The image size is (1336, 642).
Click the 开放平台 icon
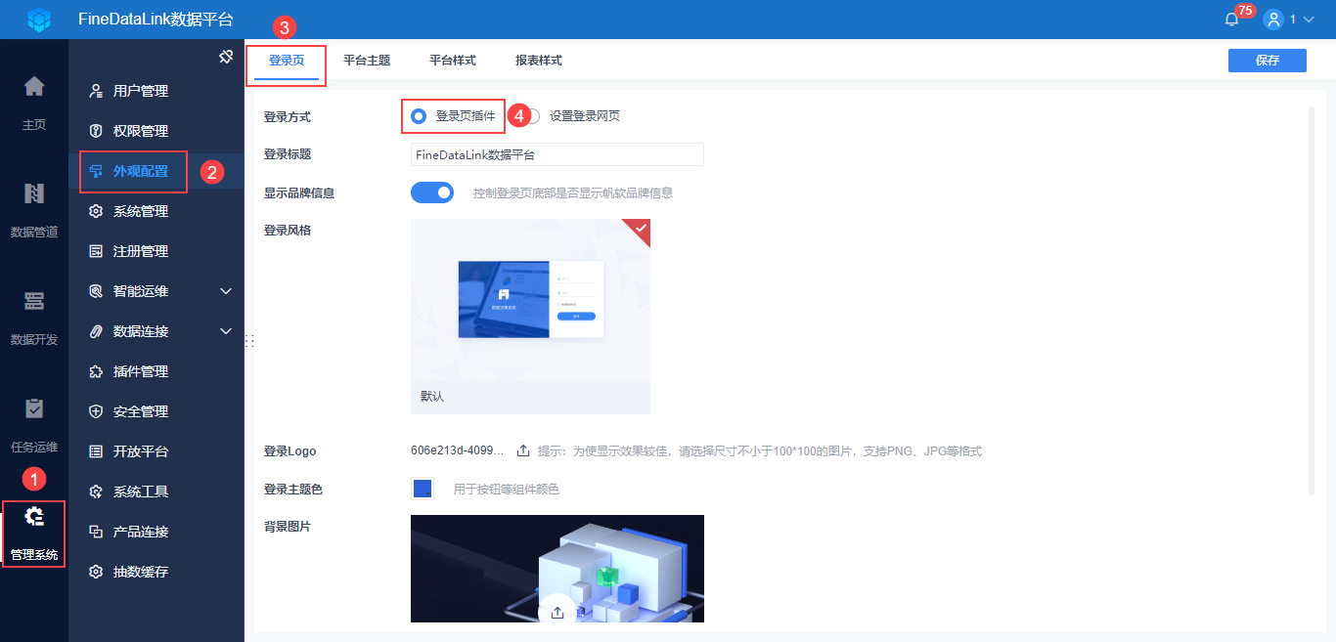[x=96, y=451]
